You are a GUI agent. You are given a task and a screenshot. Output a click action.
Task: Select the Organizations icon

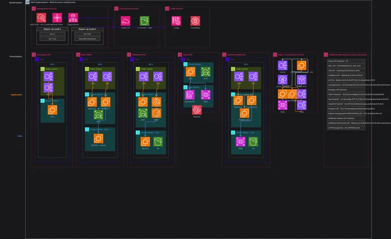[73, 18]
